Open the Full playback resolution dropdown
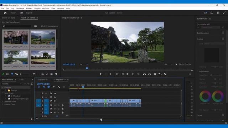228x128 pixels. [x=169, y=64]
